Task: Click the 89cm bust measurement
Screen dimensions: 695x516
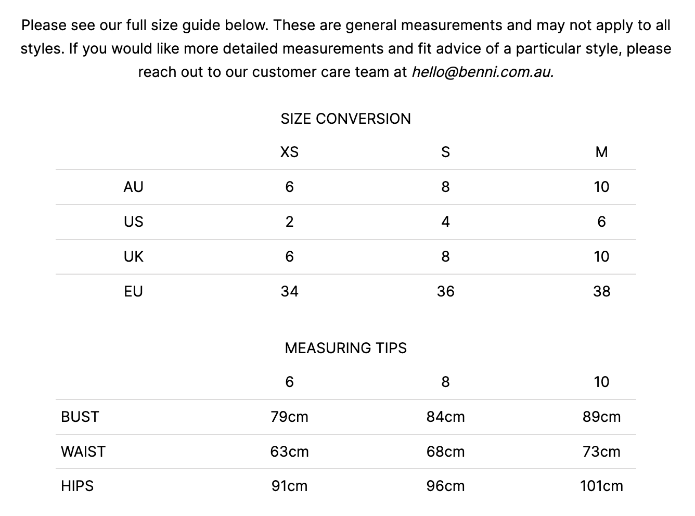Action: [601, 417]
